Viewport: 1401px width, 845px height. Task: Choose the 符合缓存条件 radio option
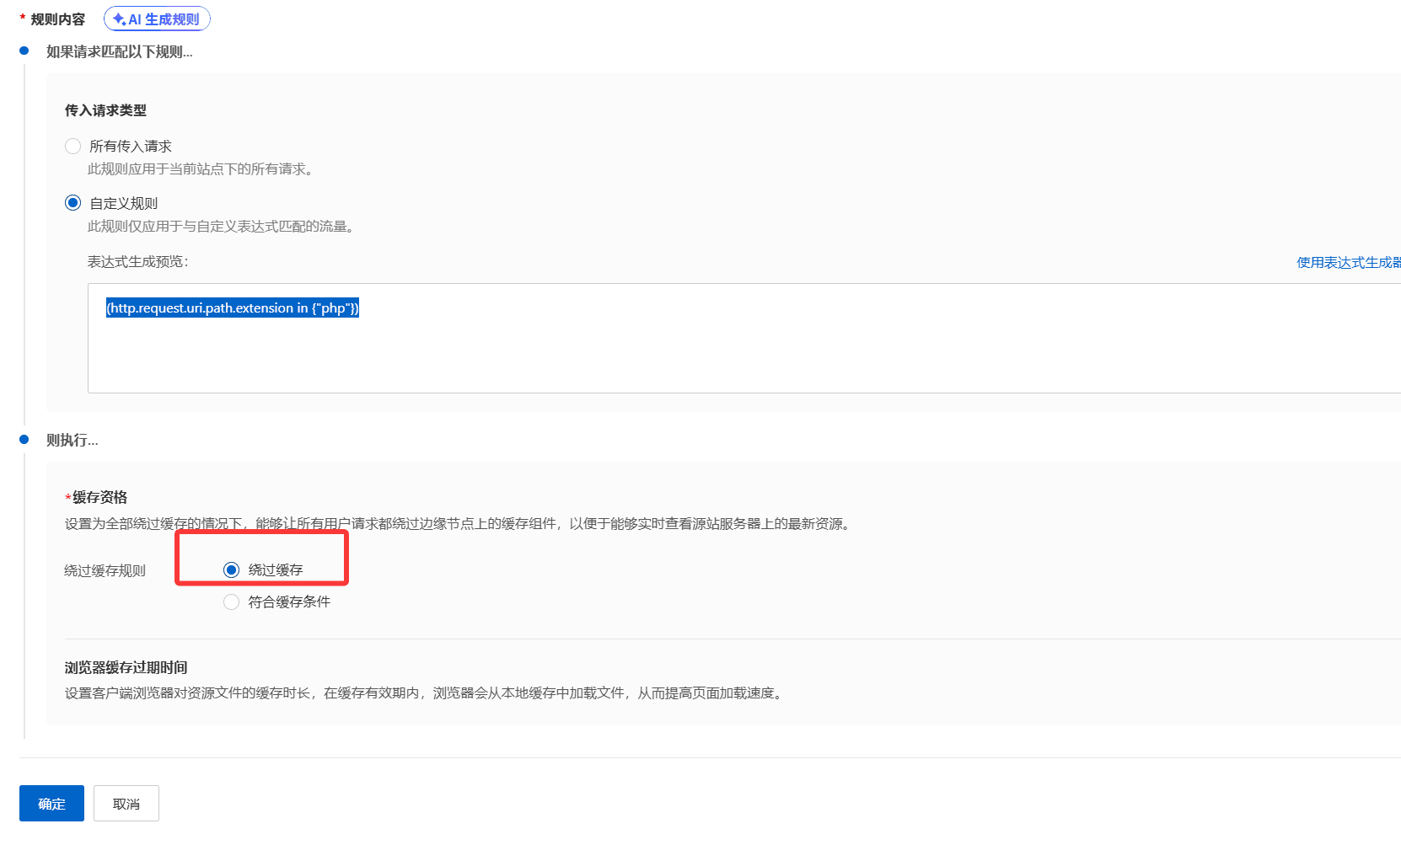coord(232,602)
